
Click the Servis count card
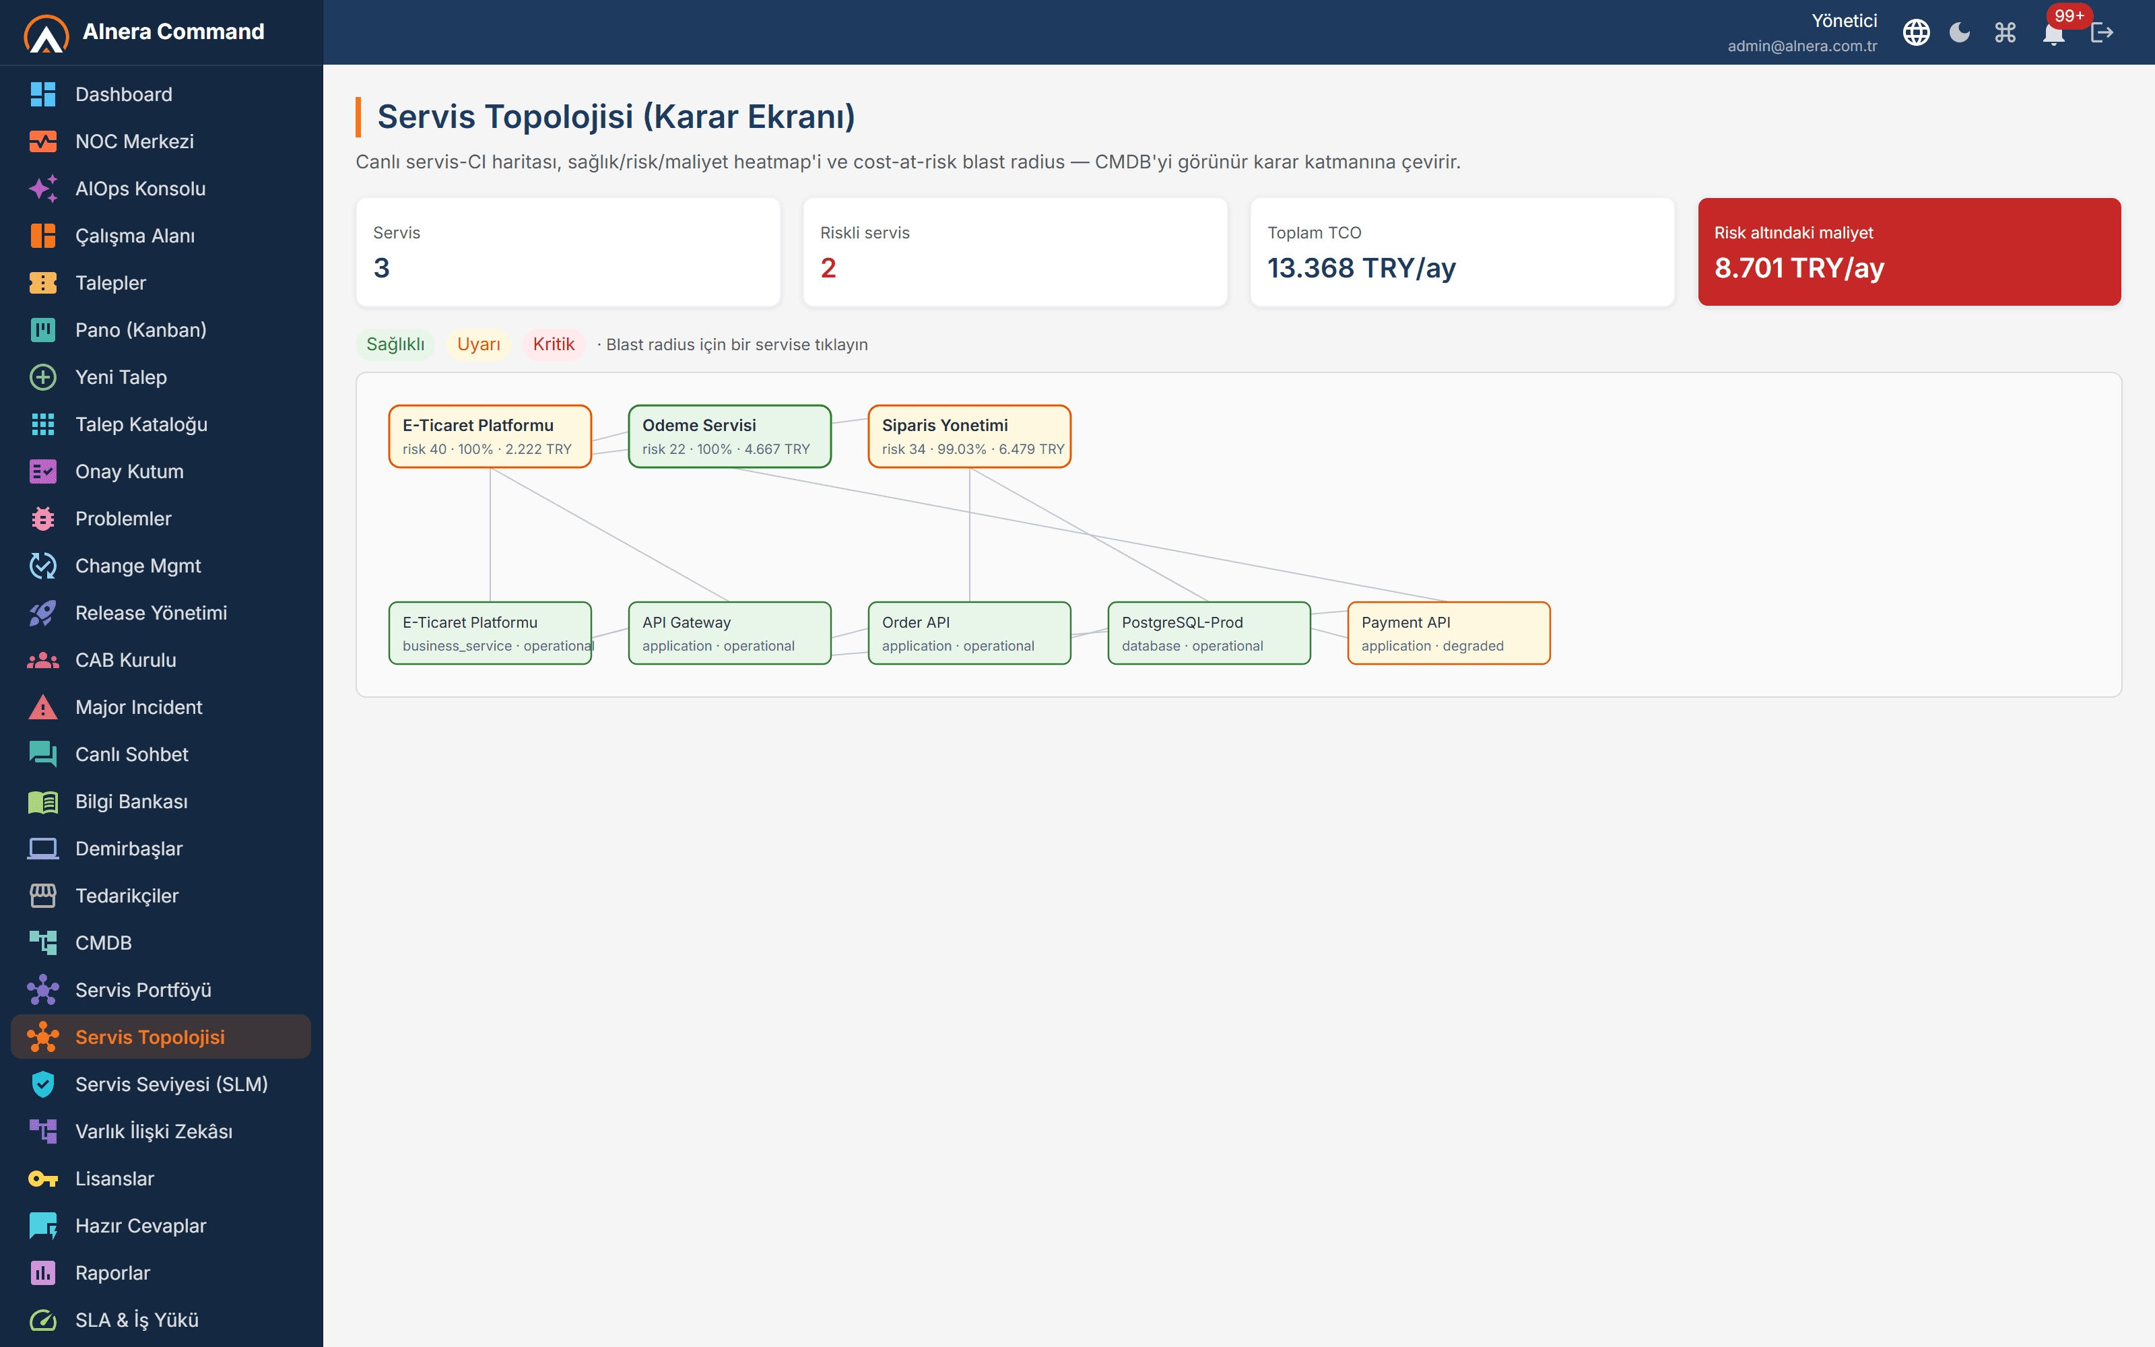tap(568, 252)
